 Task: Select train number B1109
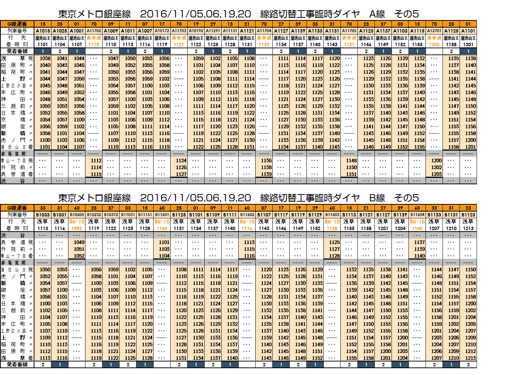click(213, 215)
